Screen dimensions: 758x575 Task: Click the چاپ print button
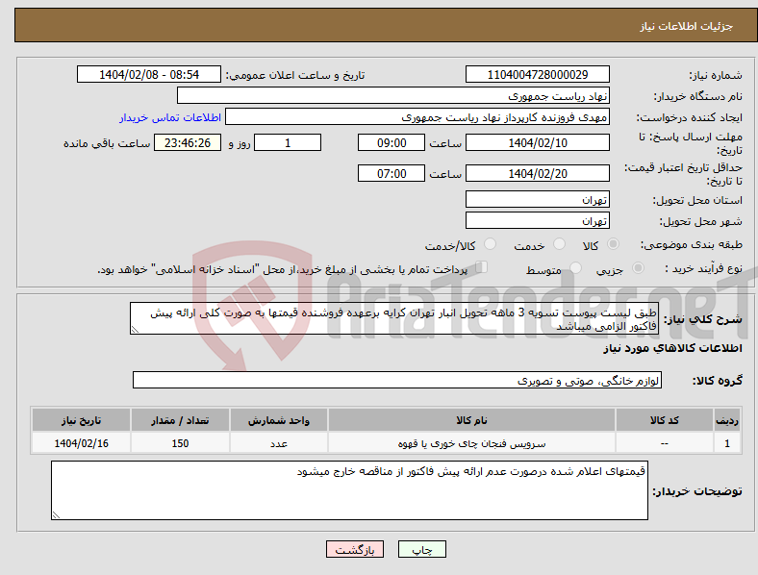click(x=422, y=549)
